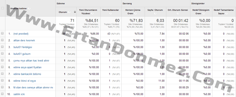The image size is (236, 97).
Task: Click the %86,00 new sessions cell
Action: point(94,34)
